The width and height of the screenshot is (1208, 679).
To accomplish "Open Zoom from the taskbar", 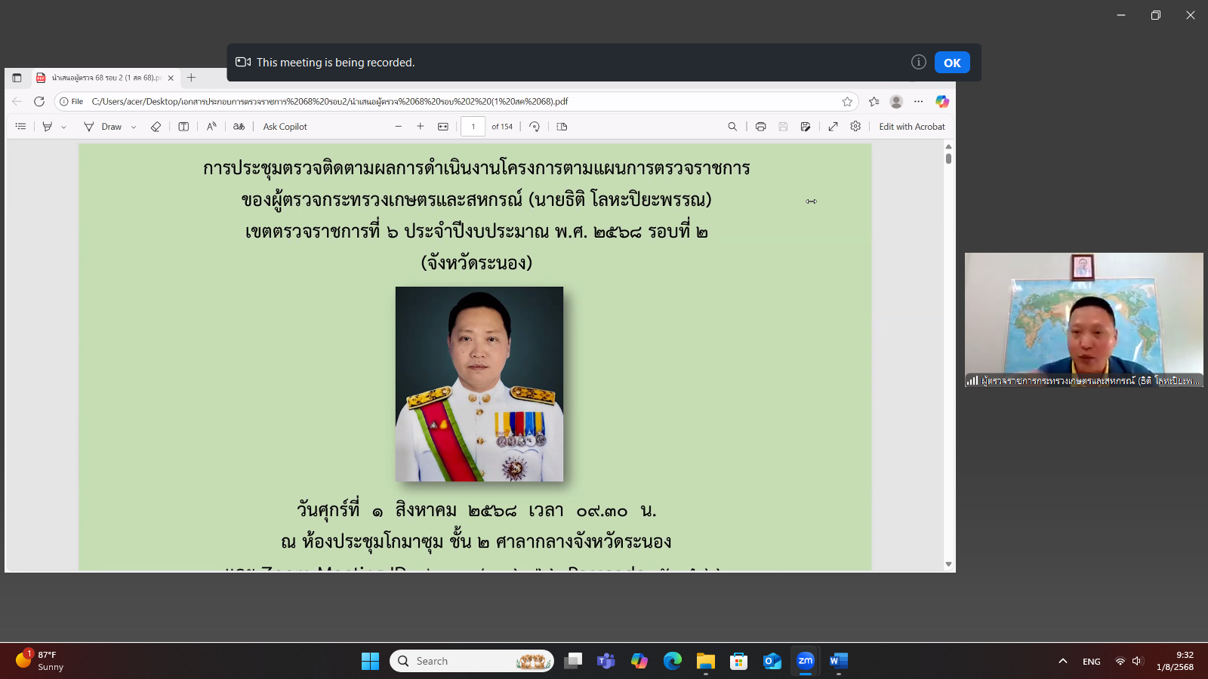I will coord(805,661).
